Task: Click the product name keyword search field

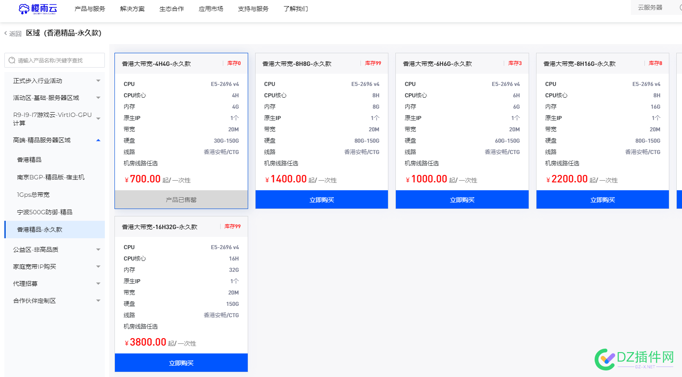Action: click(55, 60)
